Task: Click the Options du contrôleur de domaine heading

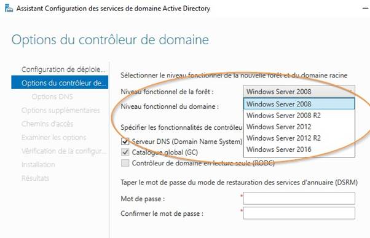Action: (110, 39)
